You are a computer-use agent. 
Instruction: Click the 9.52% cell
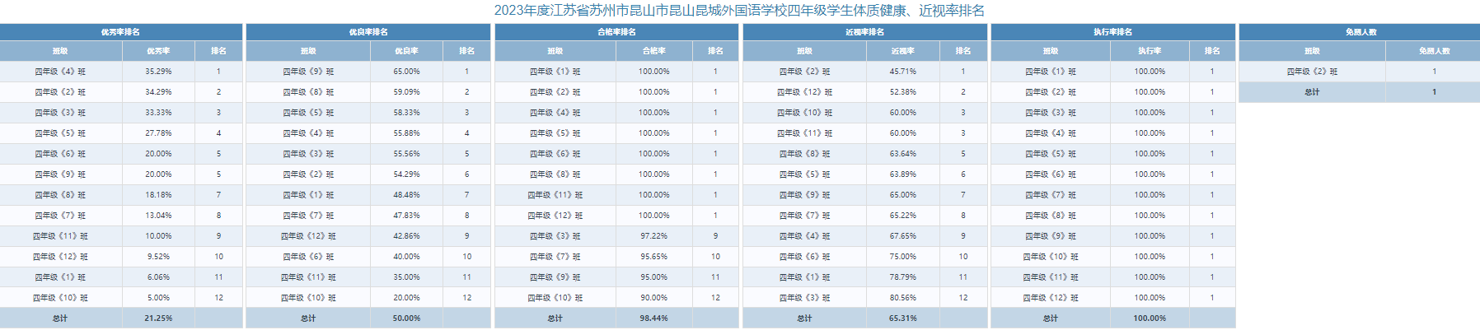(158, 257)
